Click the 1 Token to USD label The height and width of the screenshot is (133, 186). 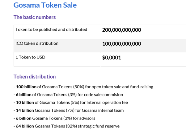30,57
